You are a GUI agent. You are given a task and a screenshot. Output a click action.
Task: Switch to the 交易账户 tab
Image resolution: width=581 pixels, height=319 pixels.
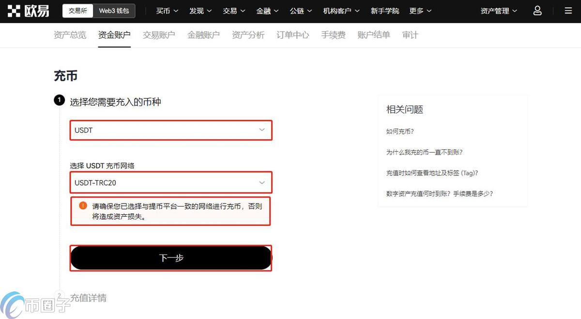pos(159,34)
